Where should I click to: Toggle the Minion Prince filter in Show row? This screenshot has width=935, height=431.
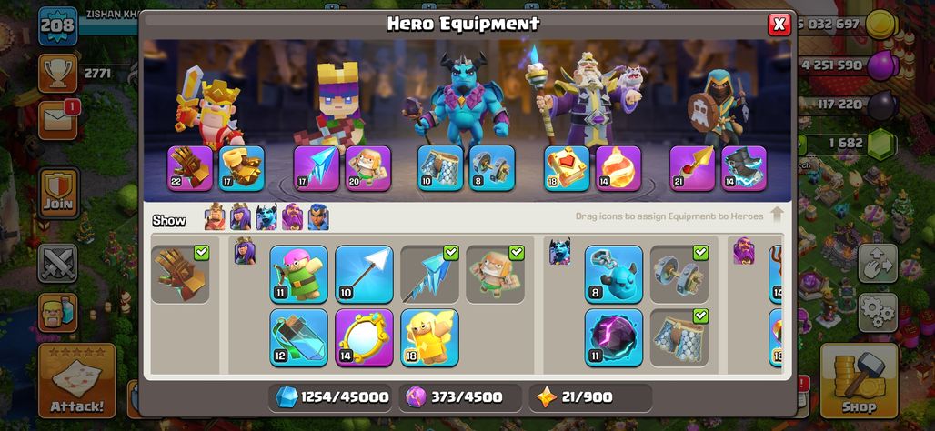266,217
